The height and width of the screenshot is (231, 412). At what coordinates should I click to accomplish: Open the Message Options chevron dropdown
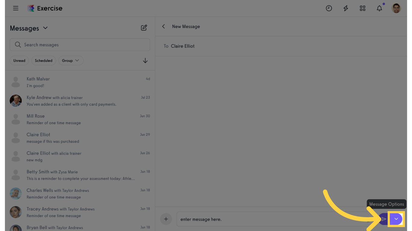(396, 219)
